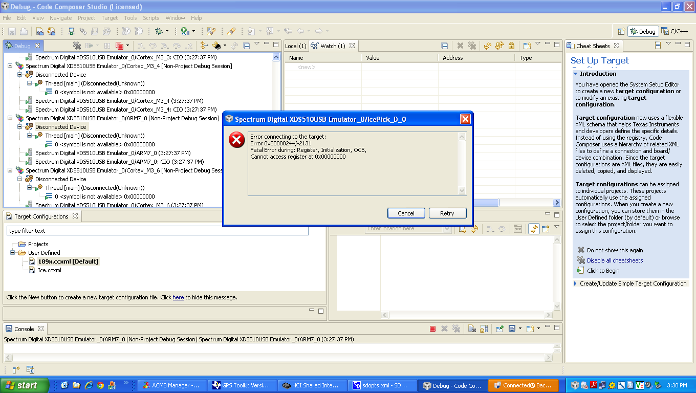Select the Watch (1) tab

pyautogui.click(x=333, y=46)
